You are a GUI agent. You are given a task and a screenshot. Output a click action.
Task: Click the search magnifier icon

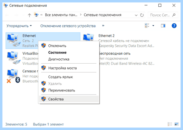[x=174, y=15]
